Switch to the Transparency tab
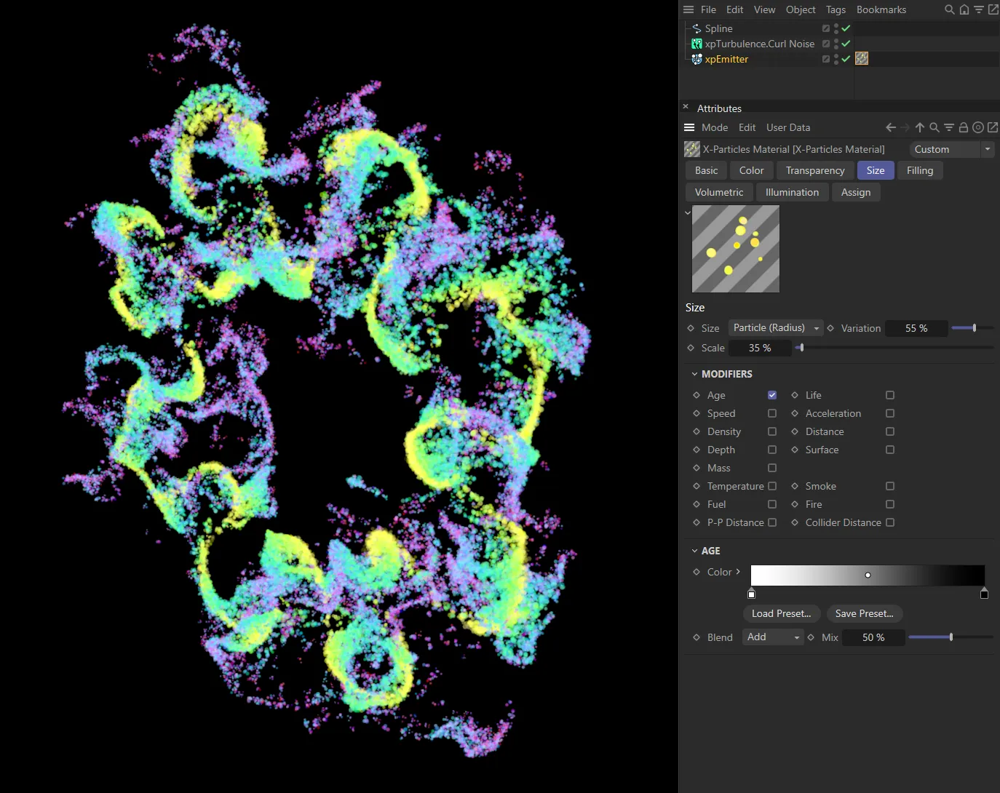 click(814, 170)
